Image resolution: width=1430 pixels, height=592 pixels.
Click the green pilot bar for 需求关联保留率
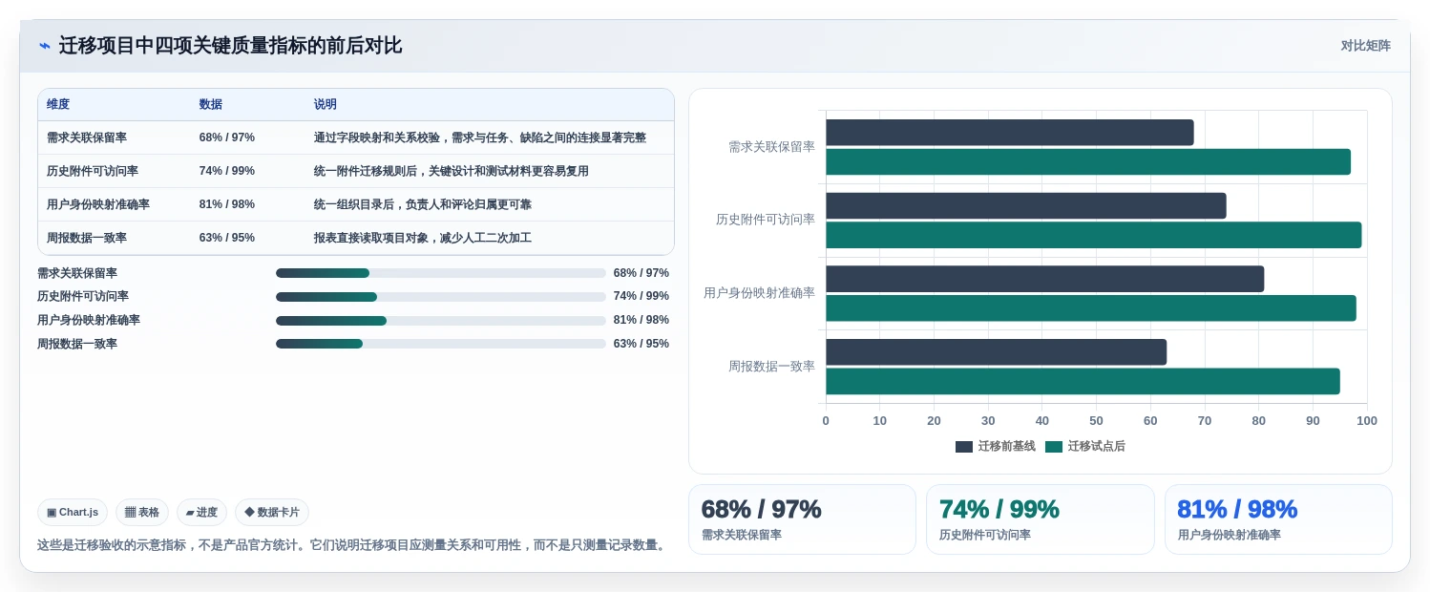coord(1088,162)
